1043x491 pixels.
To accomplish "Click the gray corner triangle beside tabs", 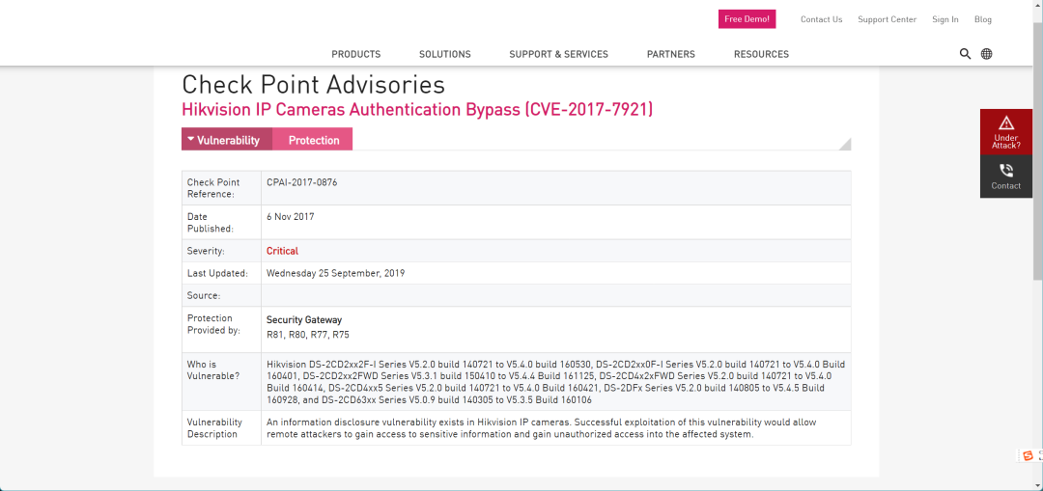I will point(845,144).
